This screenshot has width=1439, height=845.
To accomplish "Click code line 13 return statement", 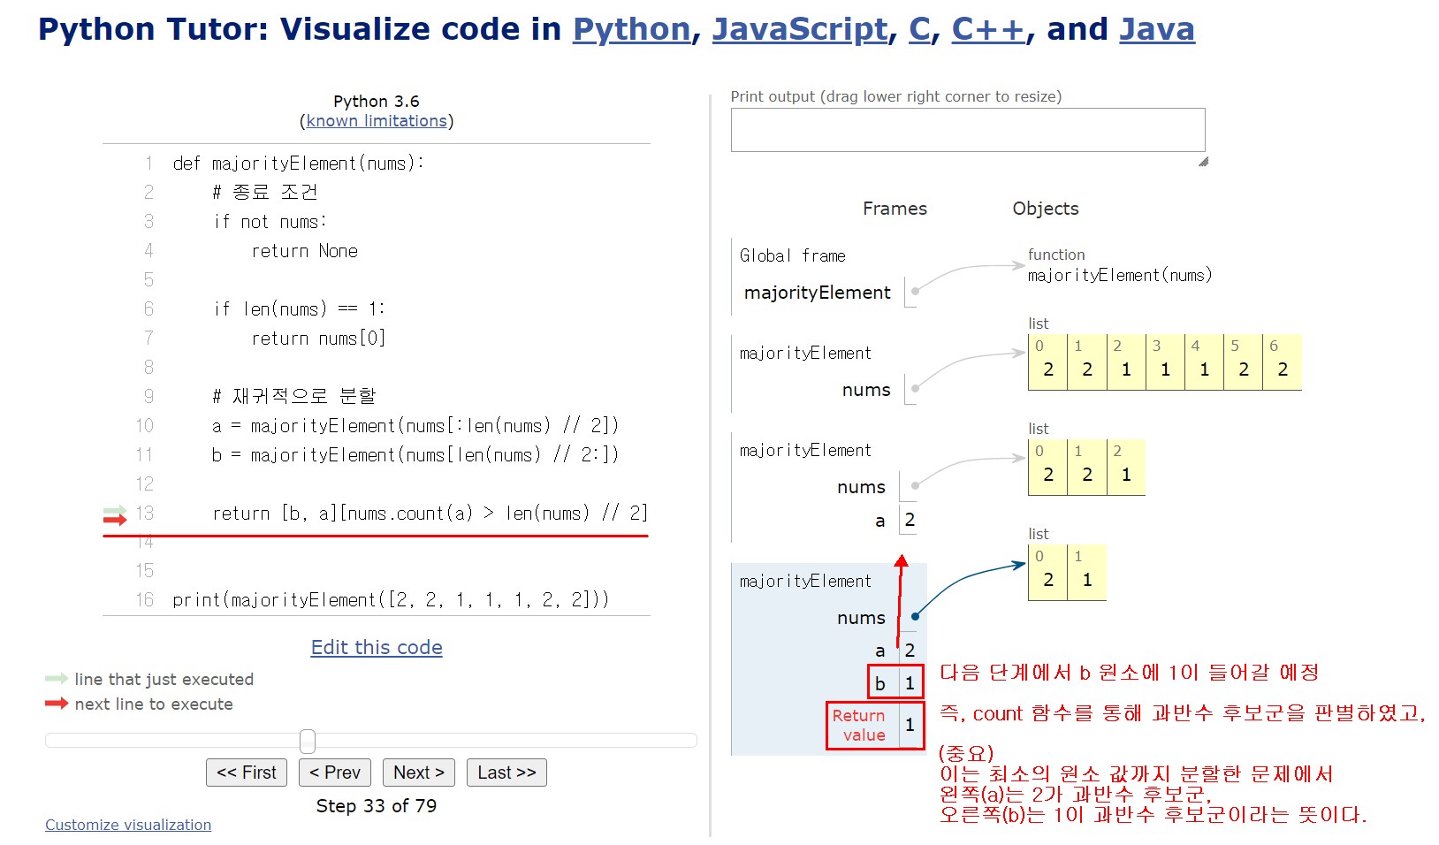I will click(x=430, y=514).
